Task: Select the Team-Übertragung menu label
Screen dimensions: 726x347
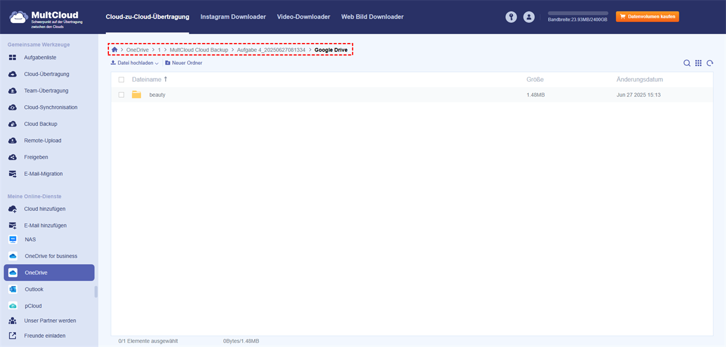Action: (x=46, y=91)
